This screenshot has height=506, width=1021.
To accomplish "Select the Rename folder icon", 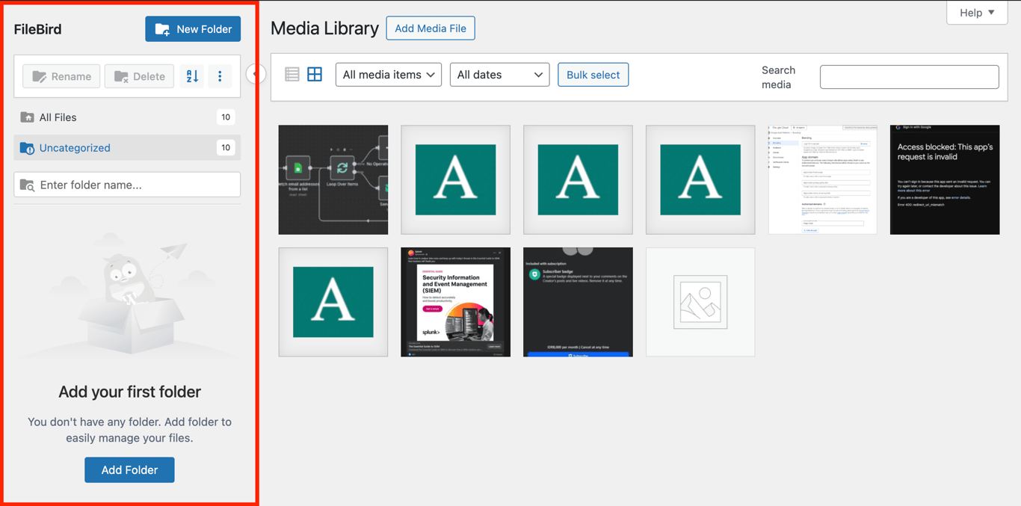I will [40, 75].
